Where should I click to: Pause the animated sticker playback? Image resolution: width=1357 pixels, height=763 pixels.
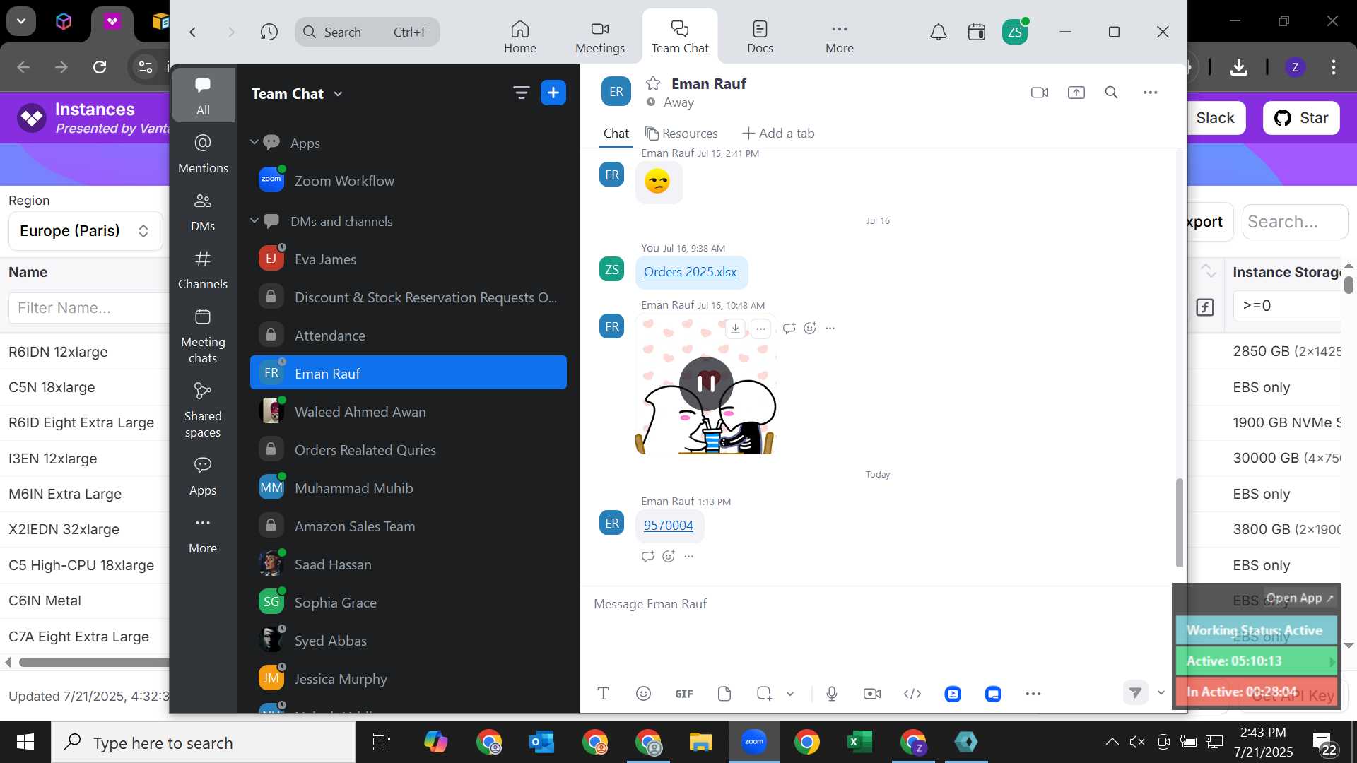pyautogui.click(x=706, y=384)
